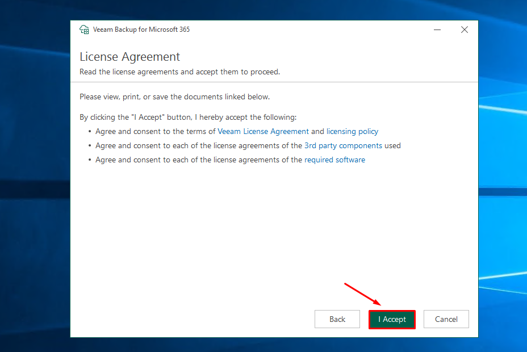527x352 pixels.
Task: Go back with the Back button
Action: 337,319
